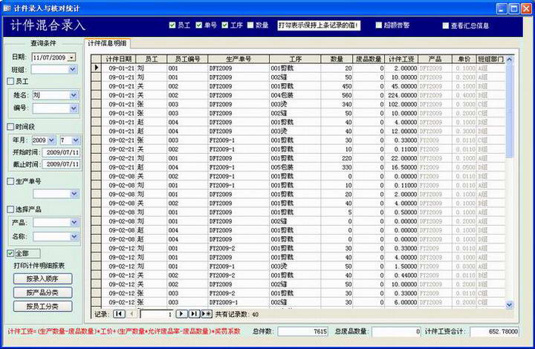Screen dimensions: 535x349
Task: Enable 数量 keep-value checkbox in header
Action: (250, 25)
